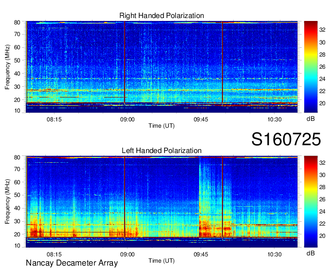Click the 09:45 tick label under the top plot

201,119
